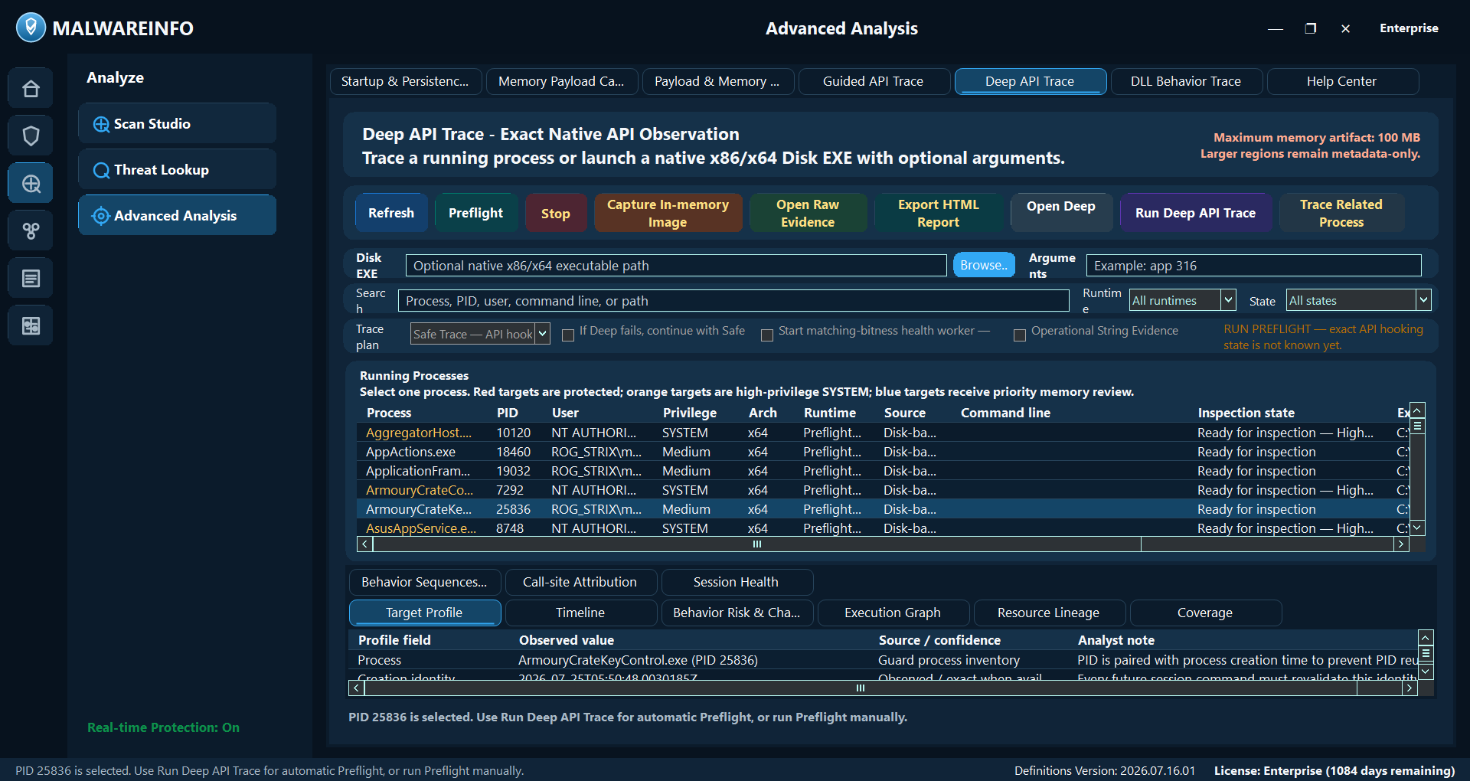Select the AppActions.exe process row

point(884,452)
